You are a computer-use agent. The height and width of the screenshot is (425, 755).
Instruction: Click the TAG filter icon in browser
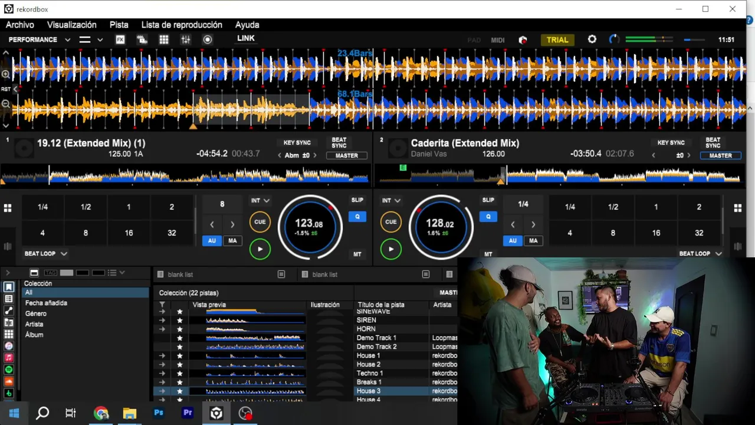tap(51, 273)
